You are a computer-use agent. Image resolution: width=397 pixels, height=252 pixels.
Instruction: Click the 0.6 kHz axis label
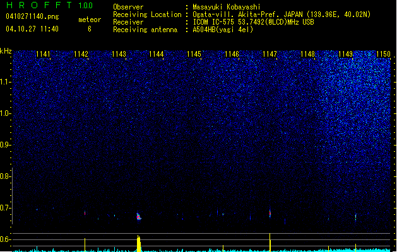(5, 239)
